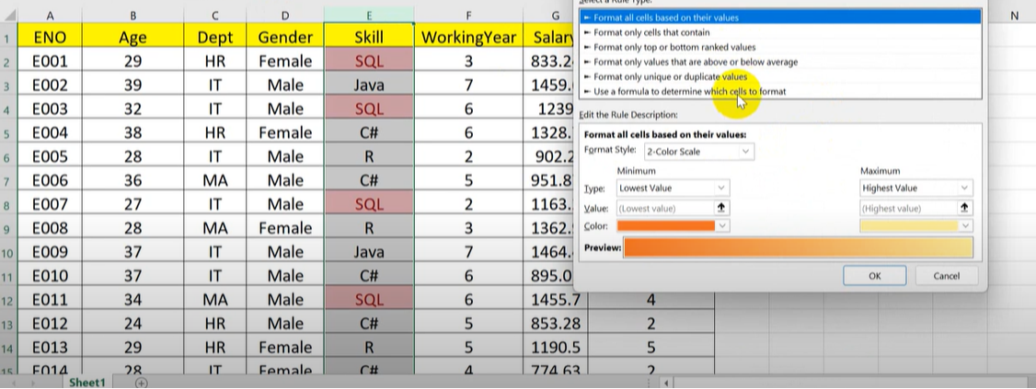Open the Format Style 2-Color Scale dropdown
The height and width of the screenshot is (389, 1036).
click(x=697, y=151)
